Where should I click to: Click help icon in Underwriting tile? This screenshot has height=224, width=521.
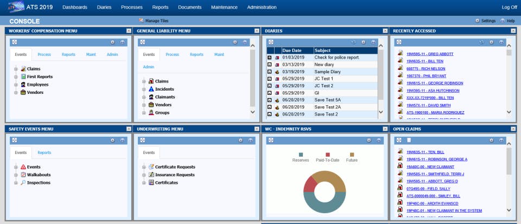(x=250, y=140)
